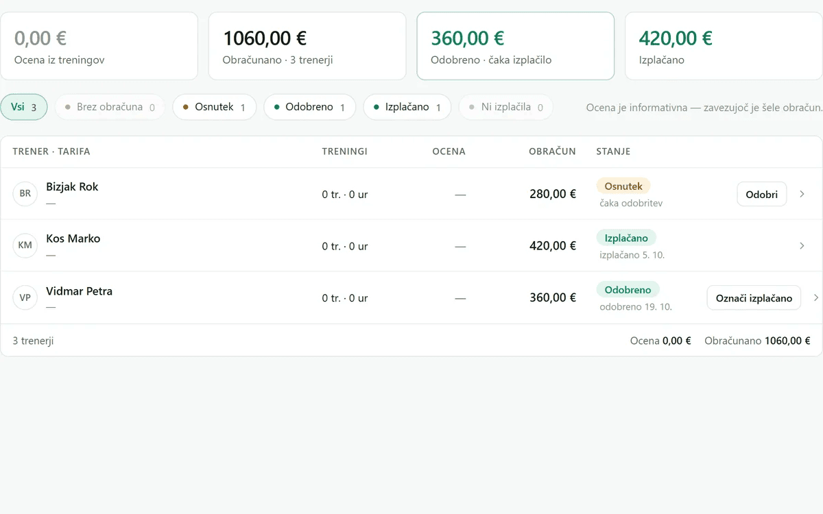Open the Odobreno čaka izplačilo card

coord(516,46)
